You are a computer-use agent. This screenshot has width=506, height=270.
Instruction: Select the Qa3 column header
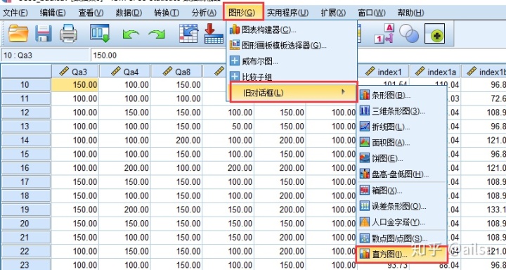pos(75,72)
